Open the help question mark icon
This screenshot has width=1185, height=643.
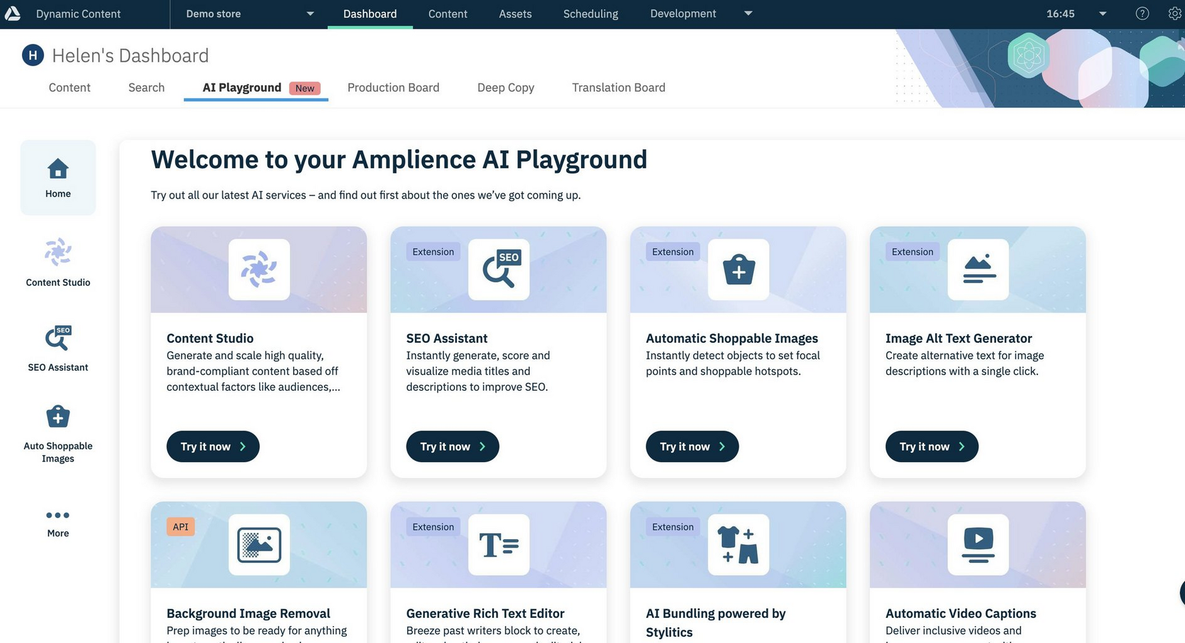click(1142, 13)
